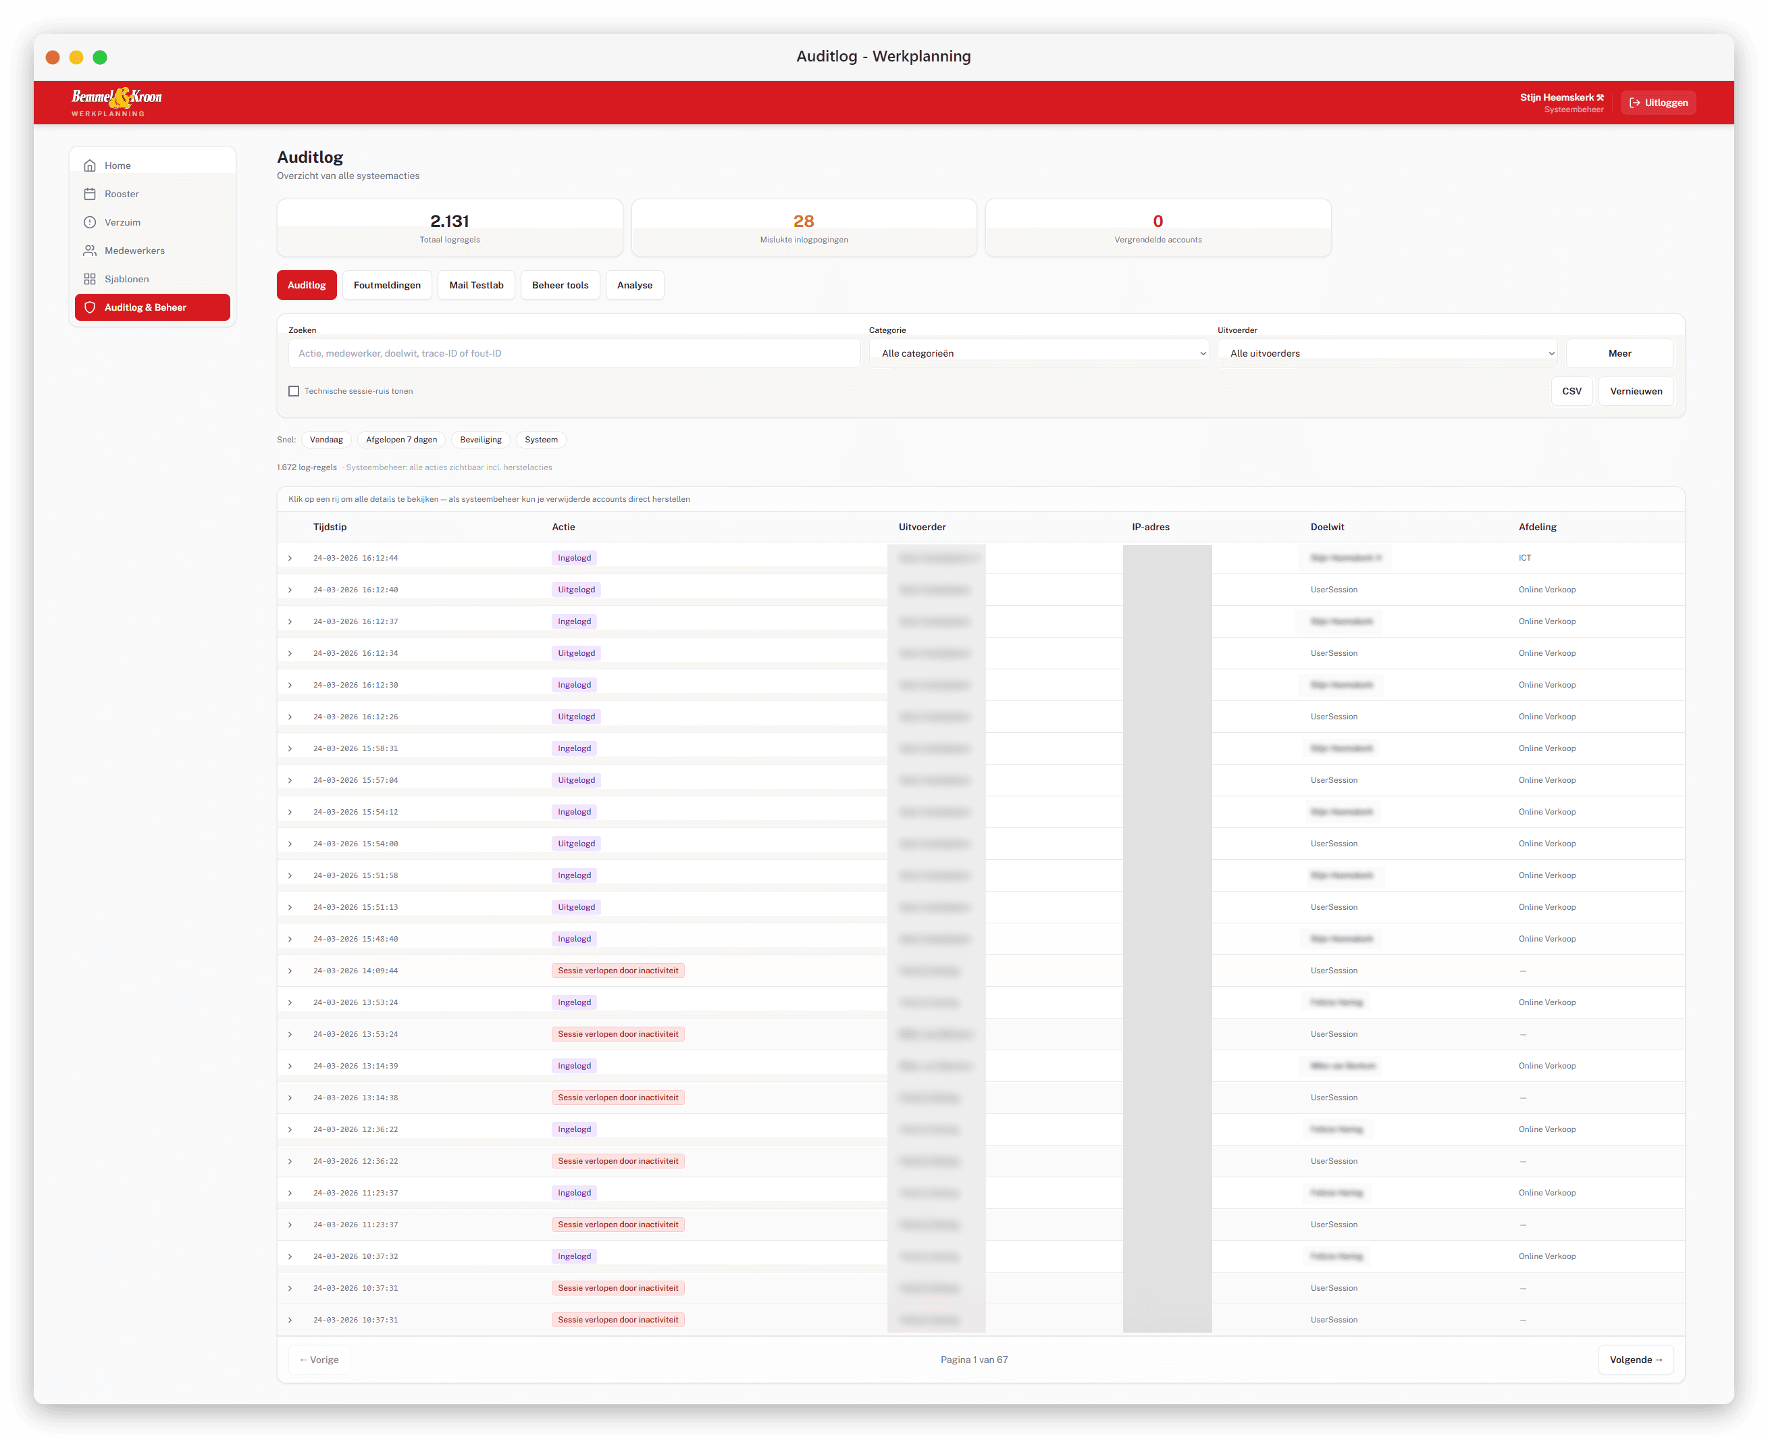Apply the Vandaag quick filter
The image size is (1768, 1438).
326,440
